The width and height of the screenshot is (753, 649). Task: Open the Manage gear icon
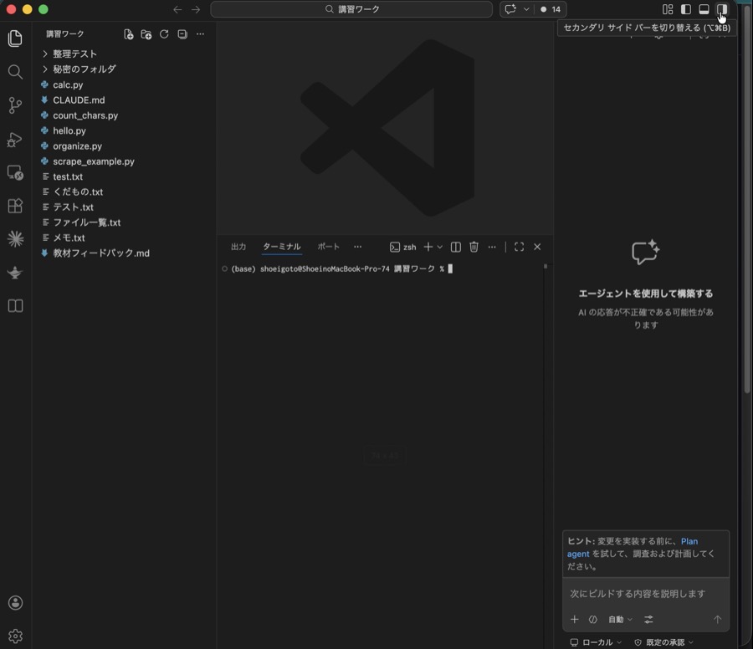[x=15, y=636]
